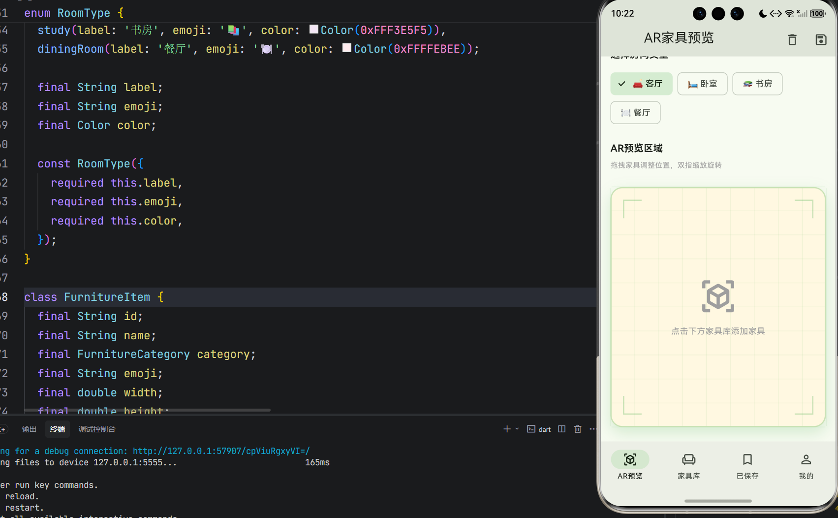Tap the Wi-Fi icon in phone status bar
Viewport: 838px width, 518px height.
(789, 13)
